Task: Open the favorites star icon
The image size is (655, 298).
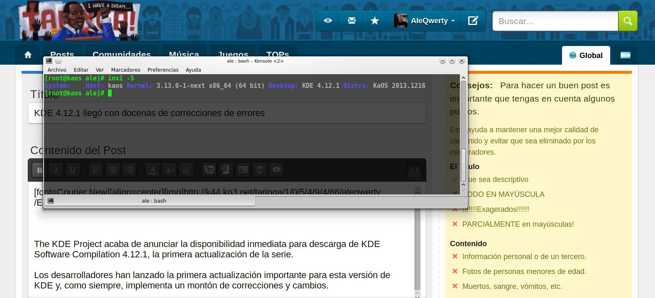Action: [375, 21]
